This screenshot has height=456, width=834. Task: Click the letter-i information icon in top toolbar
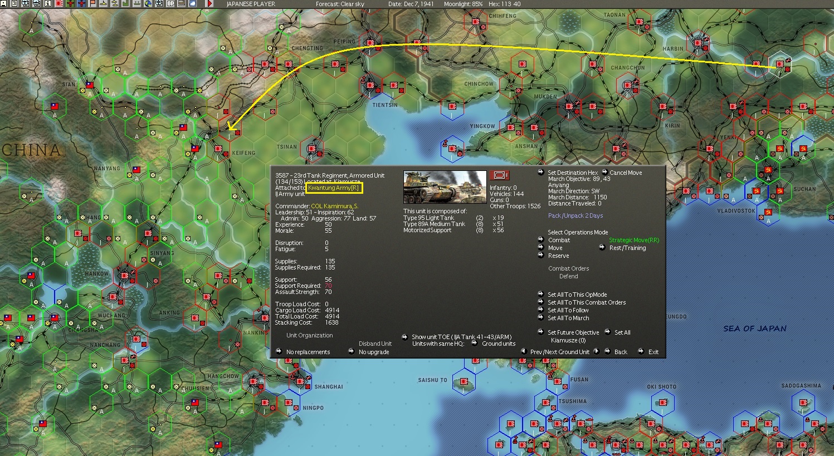point(48,3)
